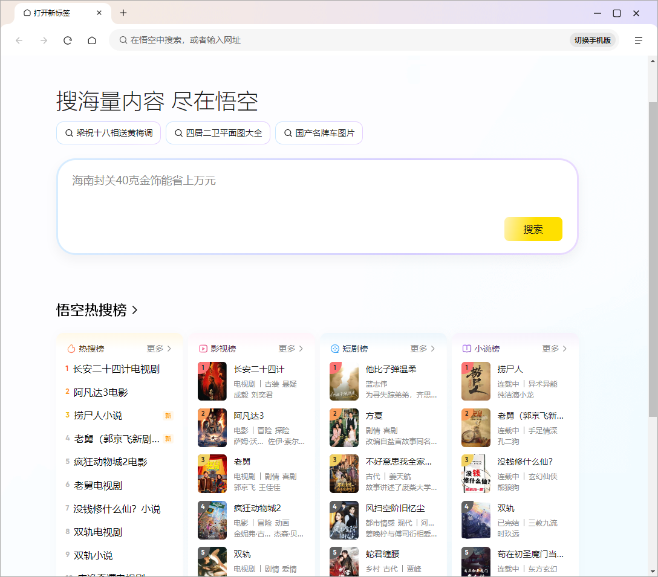Screen dimensions: 658x577
Task: Select suggestion 梁祝十八相送黄梅调
Action: [x=109, y=133]
